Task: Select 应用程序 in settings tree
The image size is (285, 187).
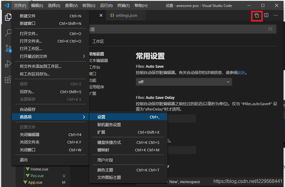Action: (x=97, y=87)
